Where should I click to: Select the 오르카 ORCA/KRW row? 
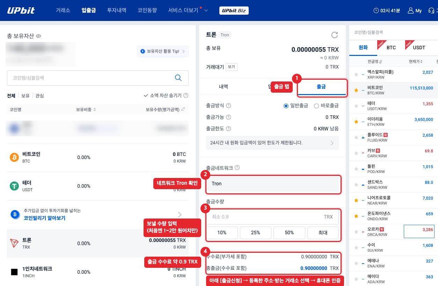point(394,232)
